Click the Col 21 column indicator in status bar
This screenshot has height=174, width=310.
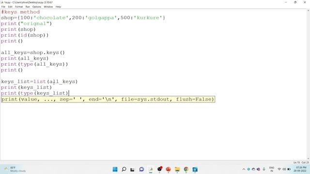point(305,162)
